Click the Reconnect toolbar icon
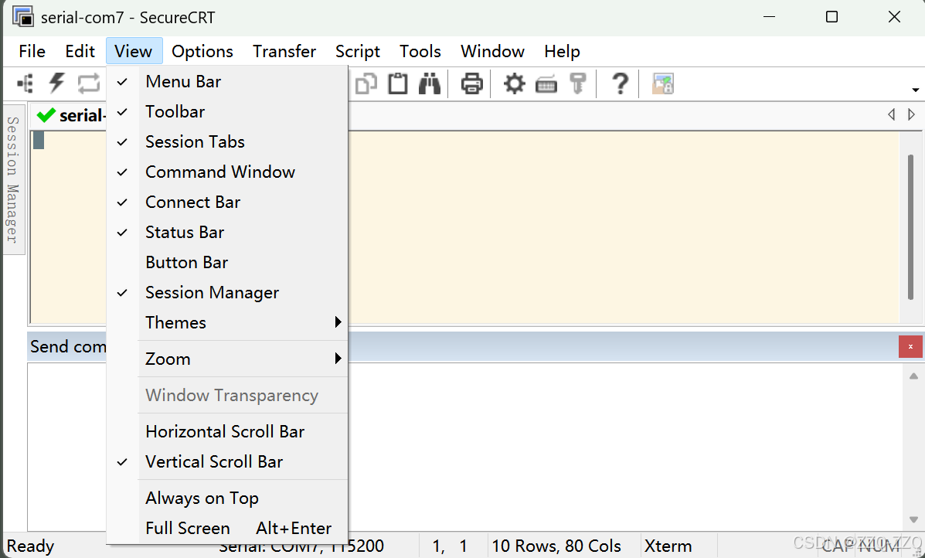The image size is (925, 558). (89, 83)
